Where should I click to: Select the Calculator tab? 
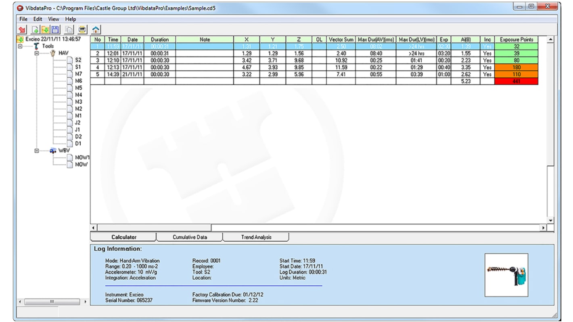(x=123, y=237)
